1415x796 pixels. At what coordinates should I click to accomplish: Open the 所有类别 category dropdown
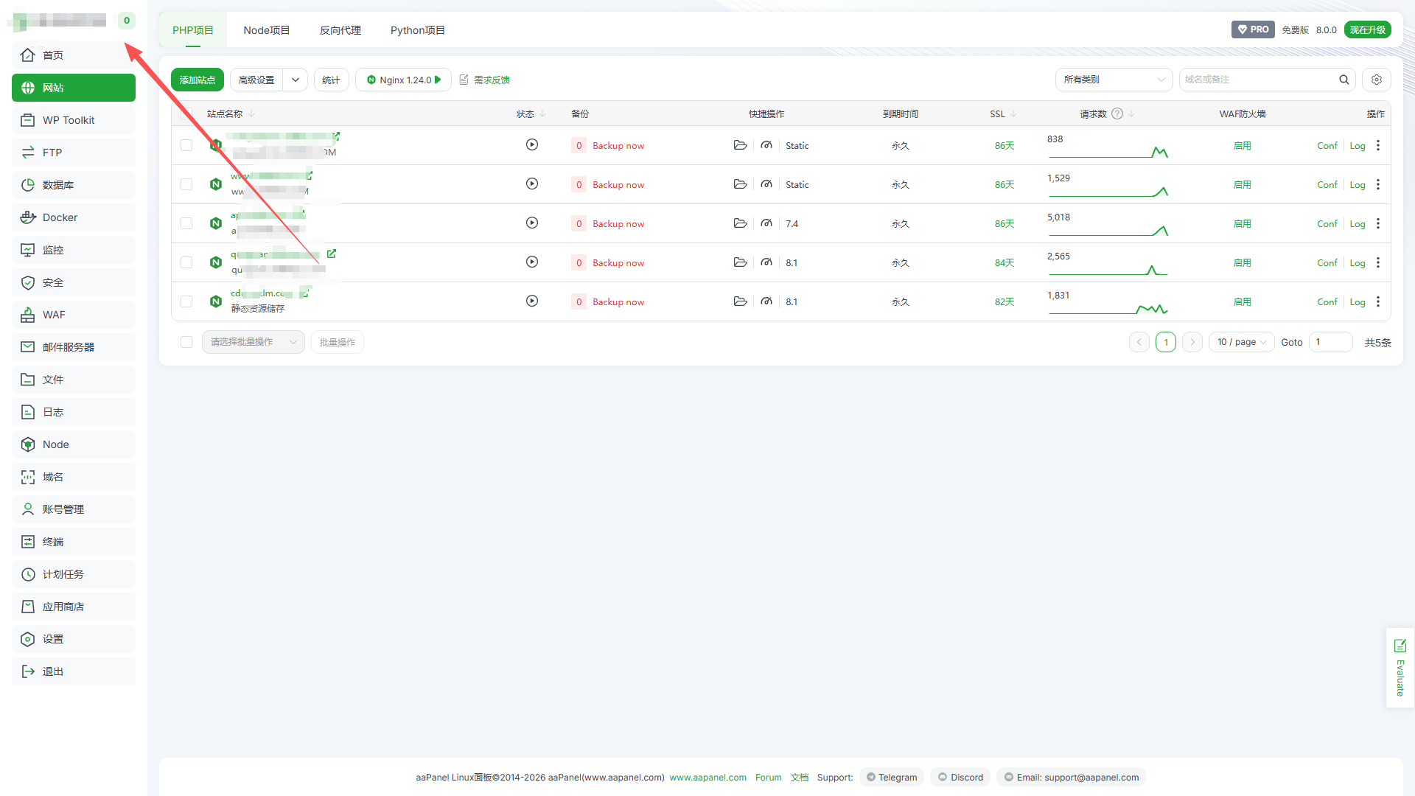(1113, 80)
